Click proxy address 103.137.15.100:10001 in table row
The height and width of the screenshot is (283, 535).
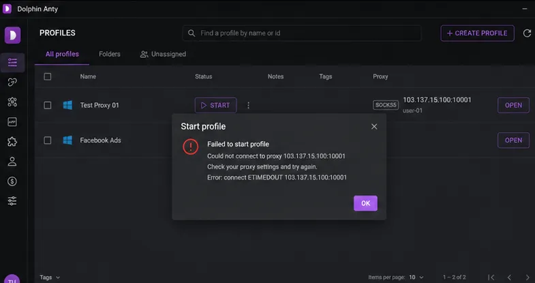pyautogui.click(x=437, y=100)
